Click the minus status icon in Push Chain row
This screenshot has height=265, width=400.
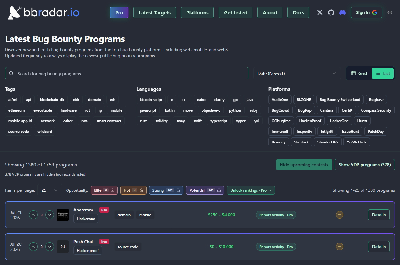tap(340, 247)
